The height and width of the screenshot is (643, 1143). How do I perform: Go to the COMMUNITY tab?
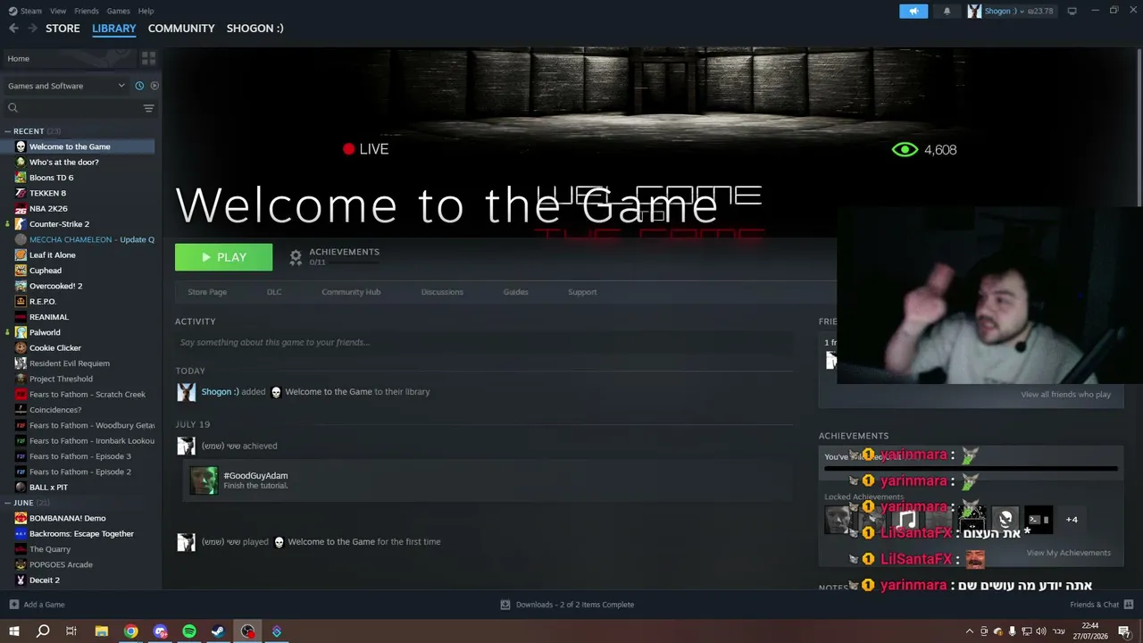pyautogui.click(x=181, y=29)
